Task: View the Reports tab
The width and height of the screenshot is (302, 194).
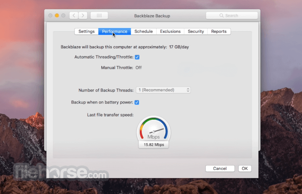Action: coord(219,31)
